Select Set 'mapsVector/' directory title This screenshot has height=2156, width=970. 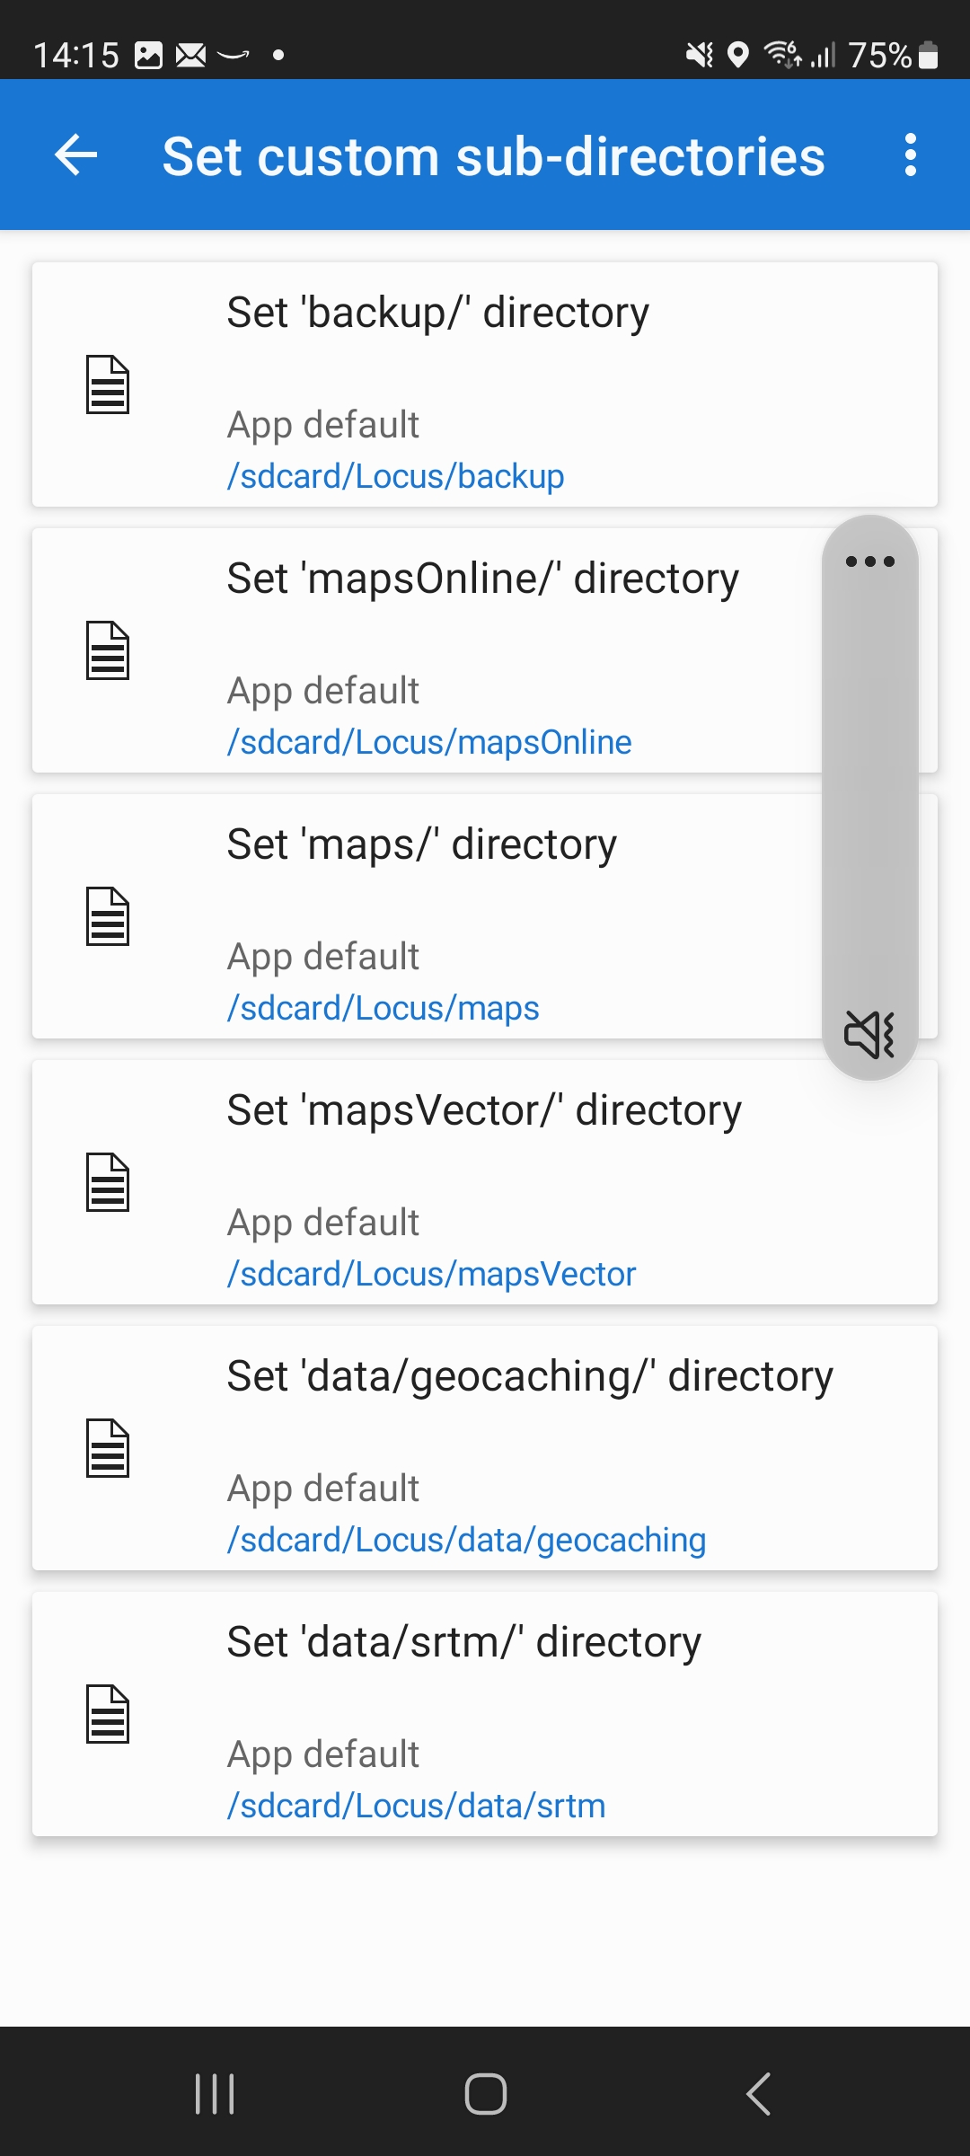pos(484,1110)
